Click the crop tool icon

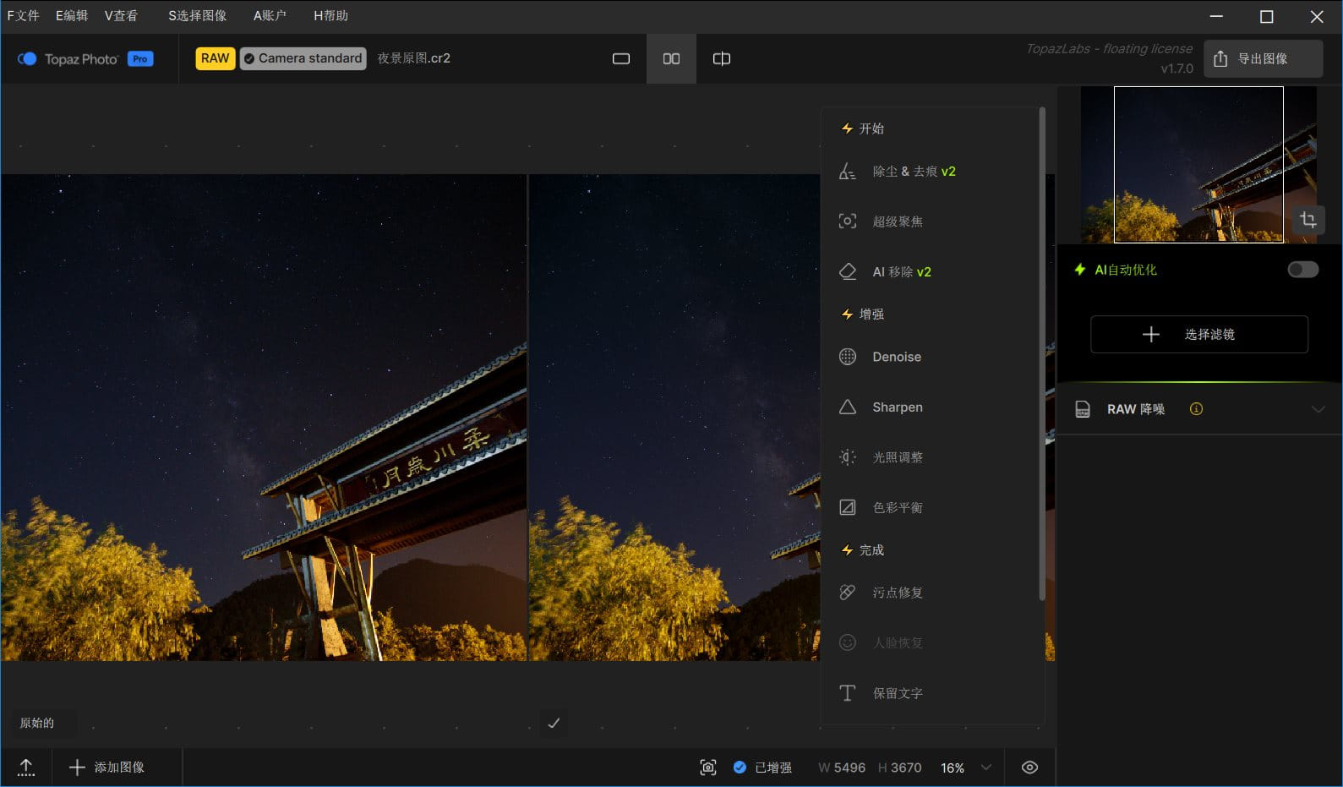point(1308,221)
